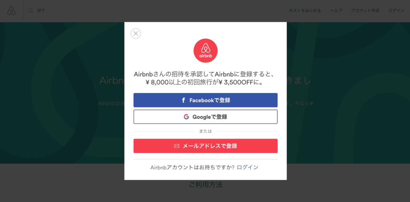Click the dimmed 'Airbn' heading behind the modal
The height and width of the screenshot is (202, 410).
[112, 81]
